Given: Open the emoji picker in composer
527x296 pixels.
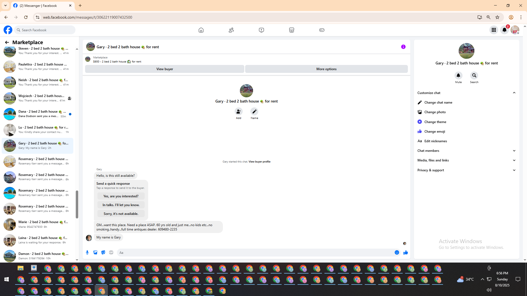Looking at the screenshot, I should [397, 252].
